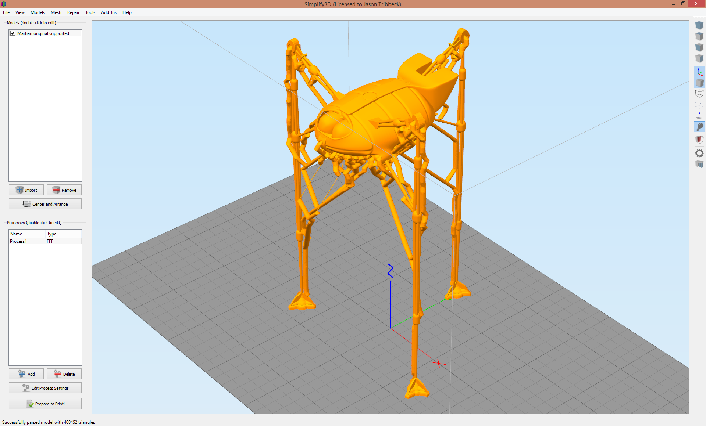706x426 pixels.
Task: Switch to the side view cube
Action: point(699,58)
